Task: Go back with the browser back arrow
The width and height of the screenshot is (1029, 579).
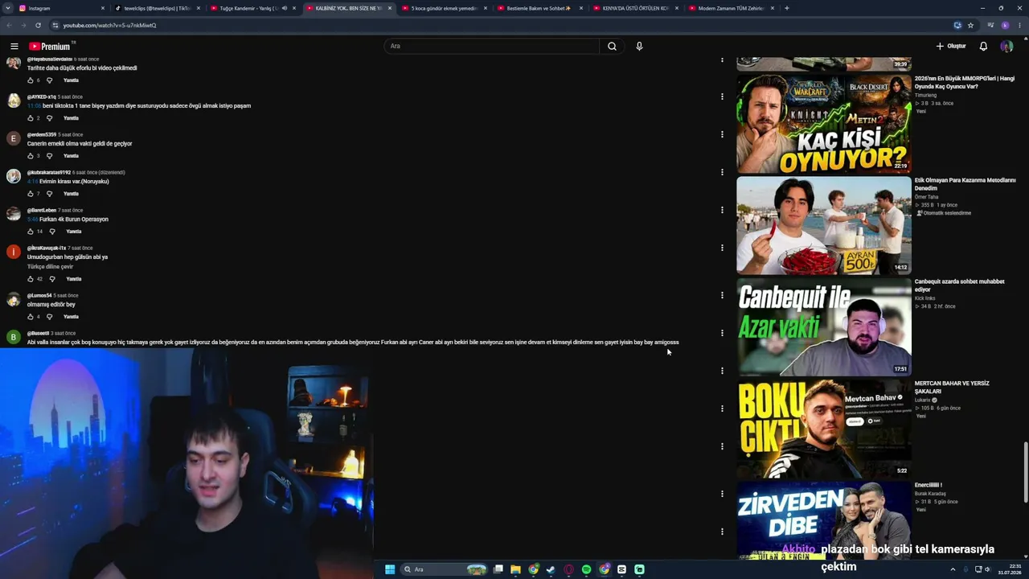Action: click(9, 25)
